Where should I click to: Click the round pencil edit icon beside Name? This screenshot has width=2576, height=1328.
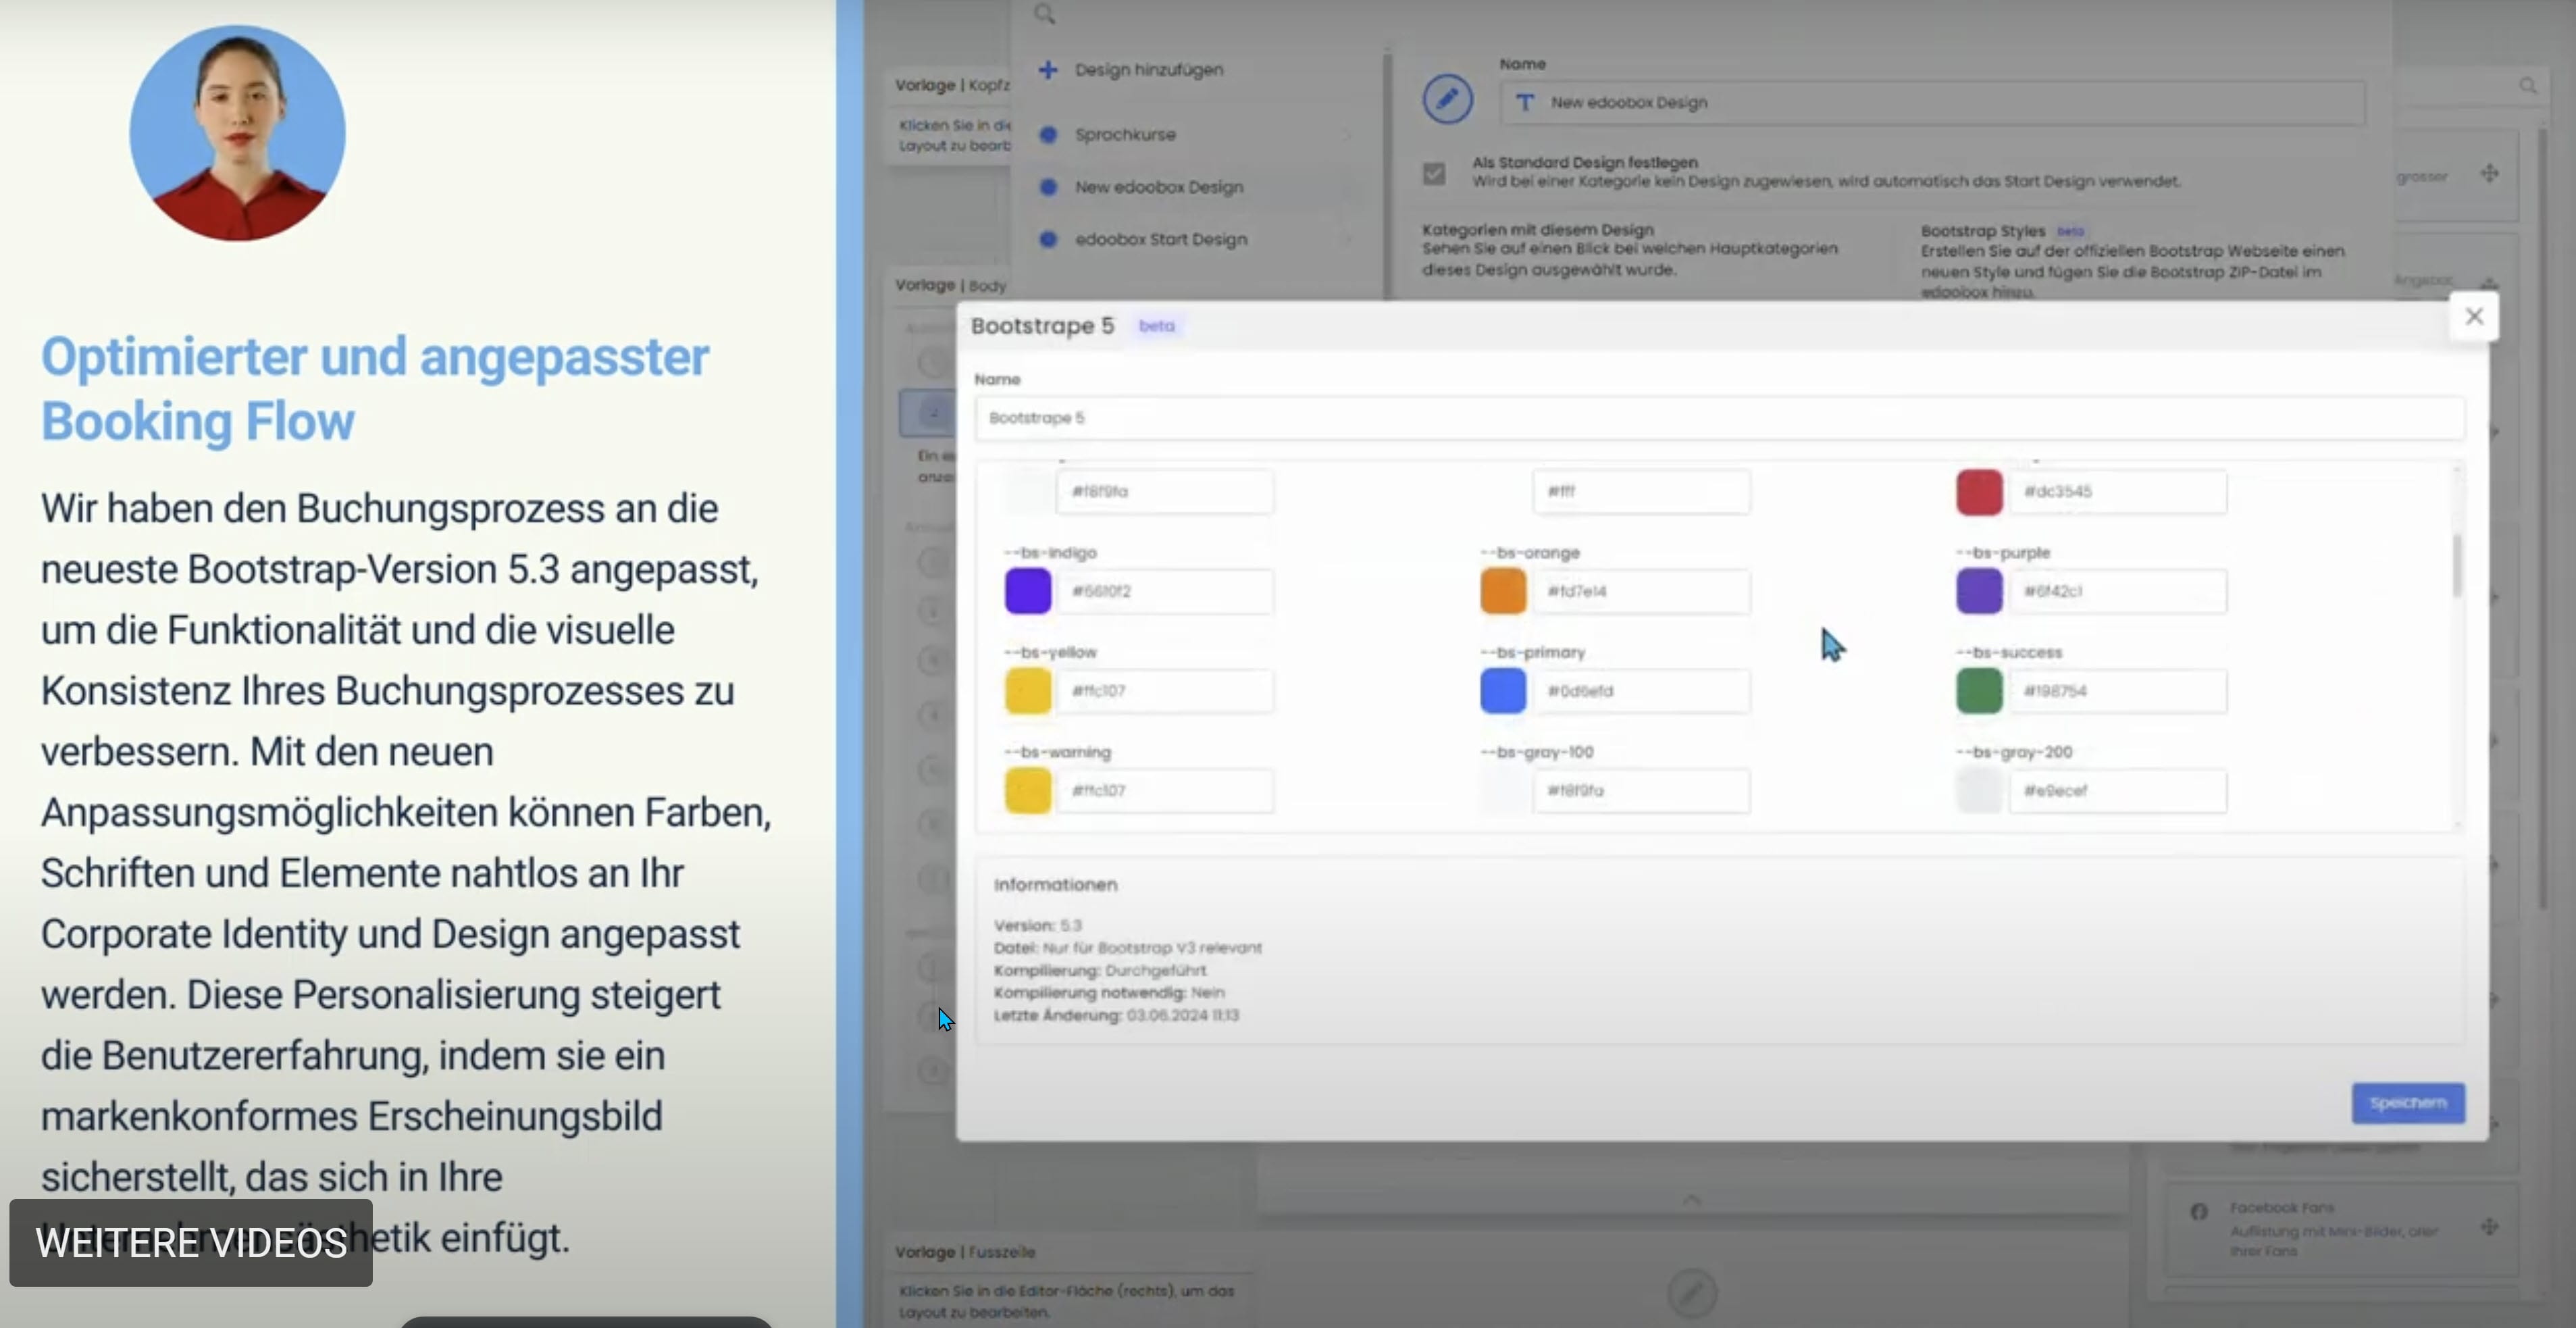coord(1447,98)
